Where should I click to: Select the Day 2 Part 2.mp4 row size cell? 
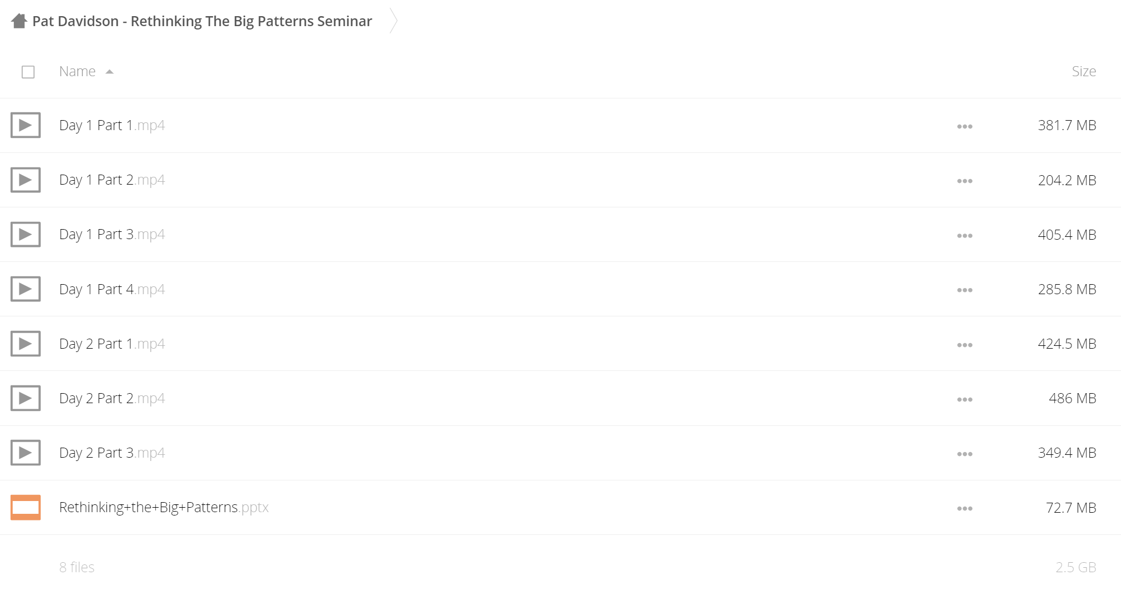pos(1072,398)
